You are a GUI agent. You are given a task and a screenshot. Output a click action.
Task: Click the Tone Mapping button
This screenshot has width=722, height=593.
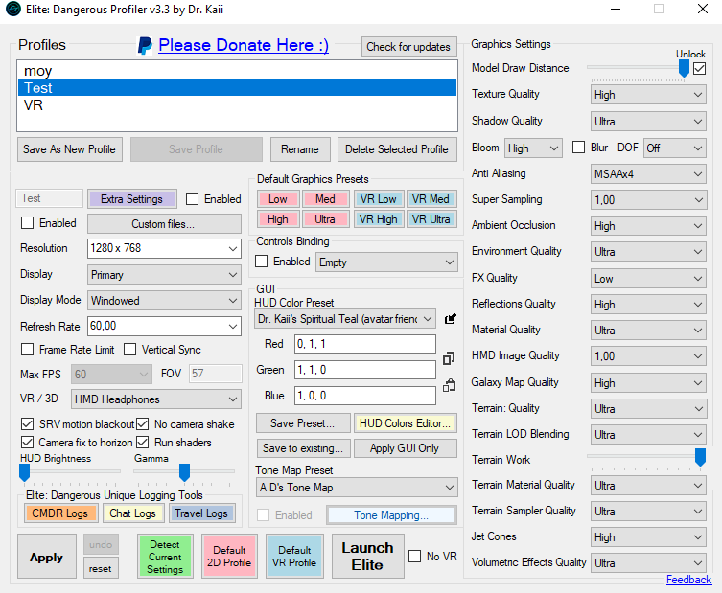[x=391, y=515]
